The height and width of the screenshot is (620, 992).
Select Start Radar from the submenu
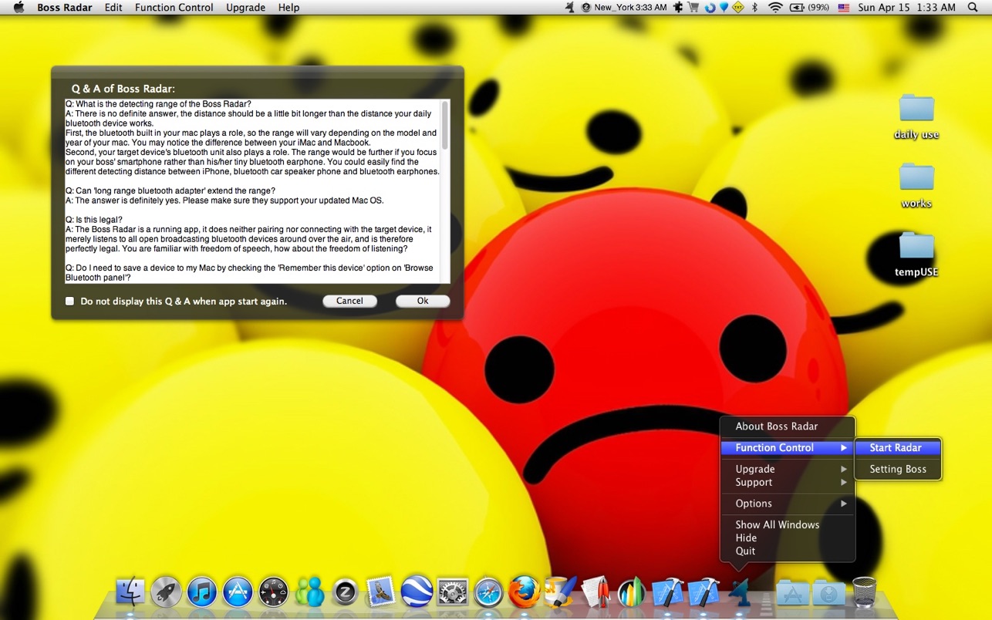pos(896,447)
